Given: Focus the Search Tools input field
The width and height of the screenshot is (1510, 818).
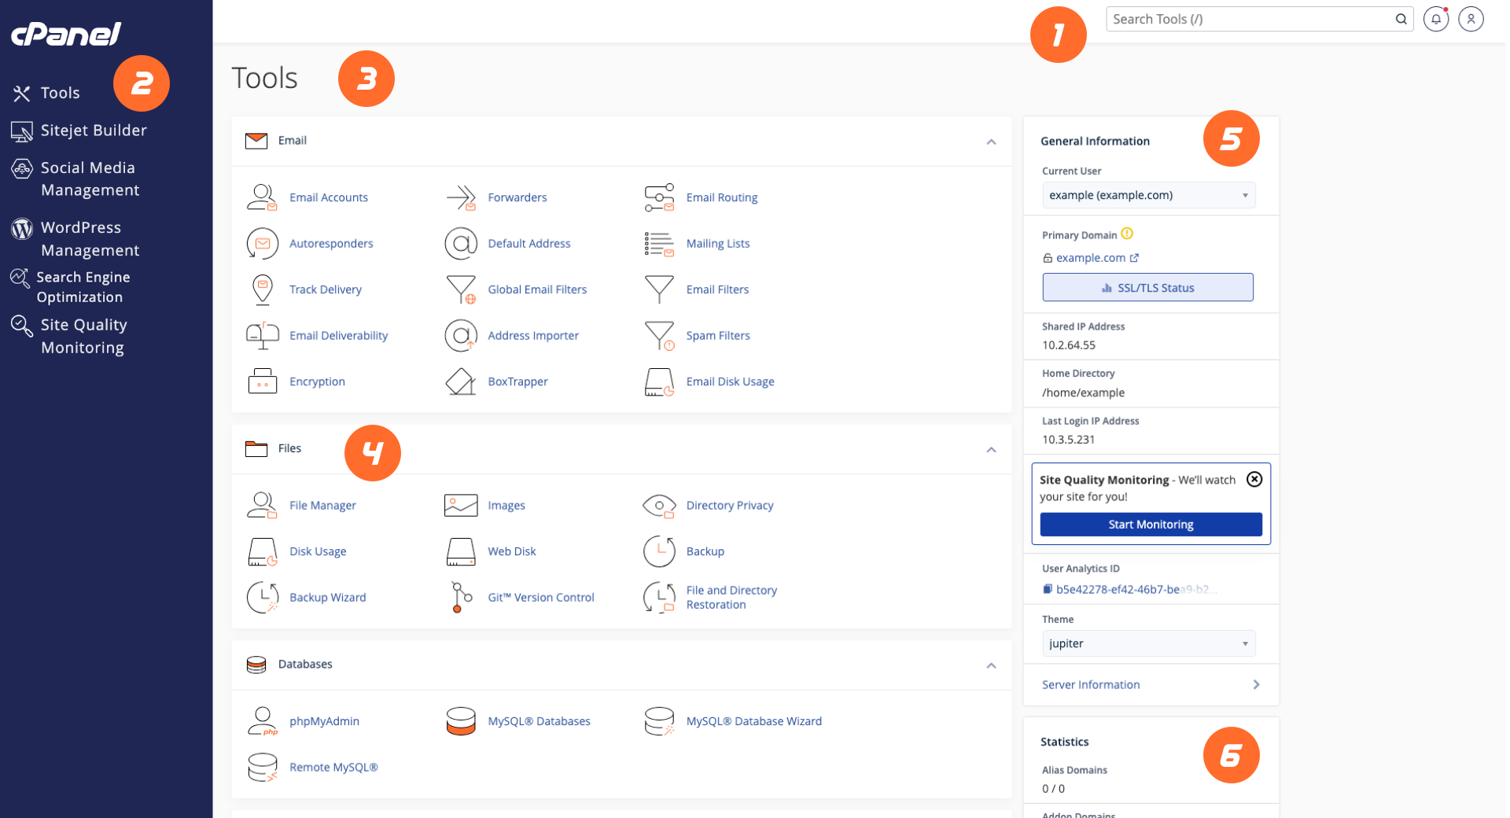Looking at the screenshot, I should click(x=1250, y=19).
